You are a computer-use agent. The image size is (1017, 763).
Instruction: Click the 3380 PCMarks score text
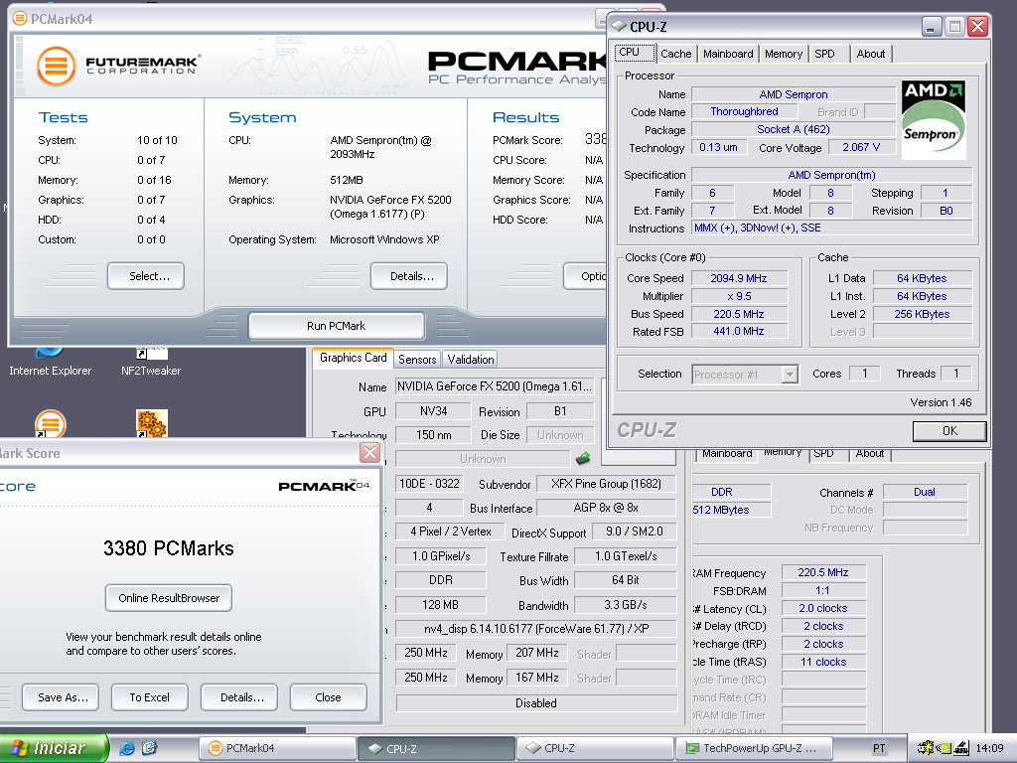point(169,548)
